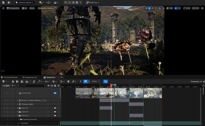205x126 pixels.
Task: Switch to the Sequencer Curves tab
Action: (x=31, y=77)
